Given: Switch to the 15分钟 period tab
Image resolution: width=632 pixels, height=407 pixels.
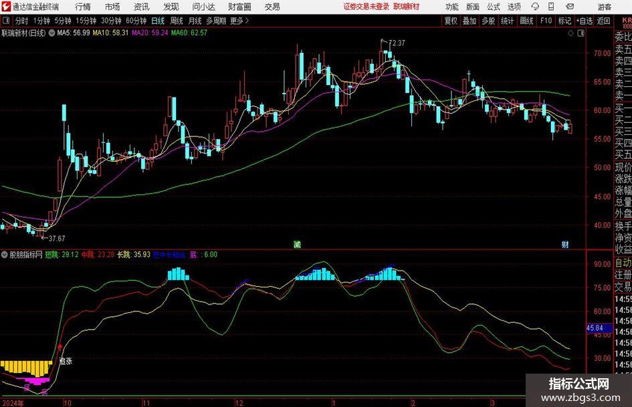Looking at the screenshot, I should pos(86,21).
